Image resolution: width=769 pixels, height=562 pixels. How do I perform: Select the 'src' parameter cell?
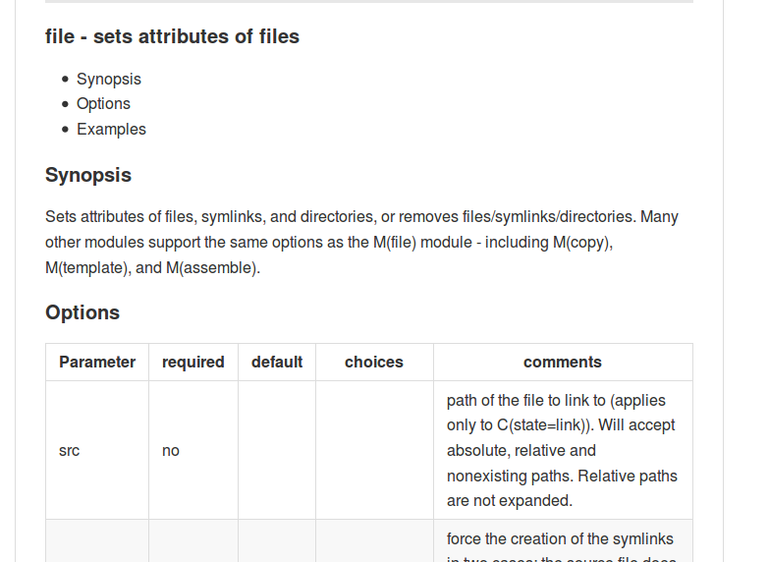[70, 451]
